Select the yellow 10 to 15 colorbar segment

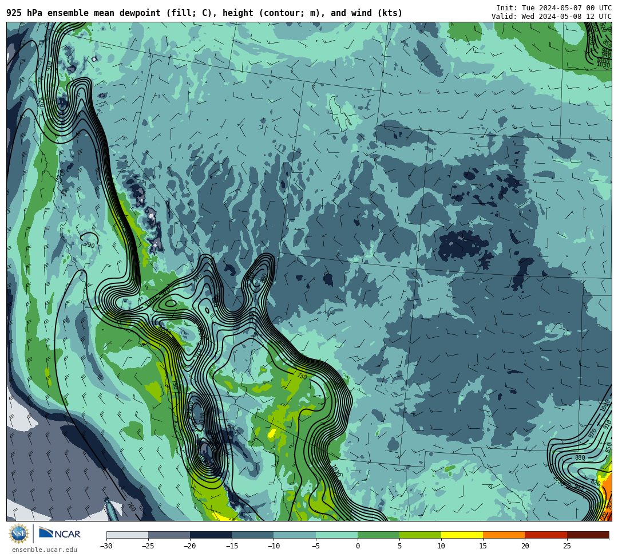(x=462, y=535)
